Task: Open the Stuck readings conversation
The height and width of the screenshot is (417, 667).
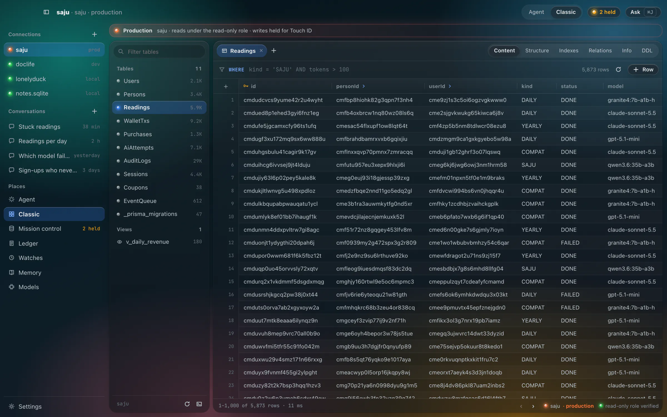Action: coord(54,126)
